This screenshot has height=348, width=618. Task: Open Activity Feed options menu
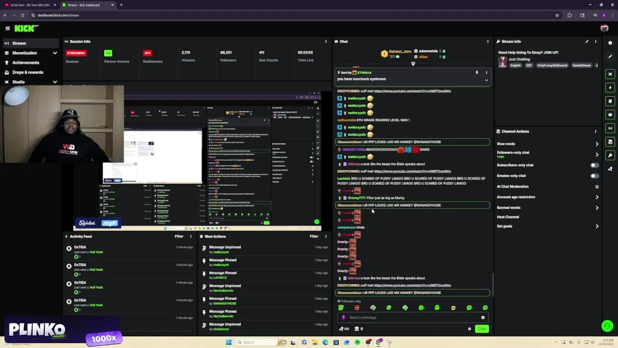[191, 236]
